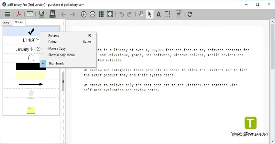
Task: Redo the last action
Action: click(x=130, y=14)
